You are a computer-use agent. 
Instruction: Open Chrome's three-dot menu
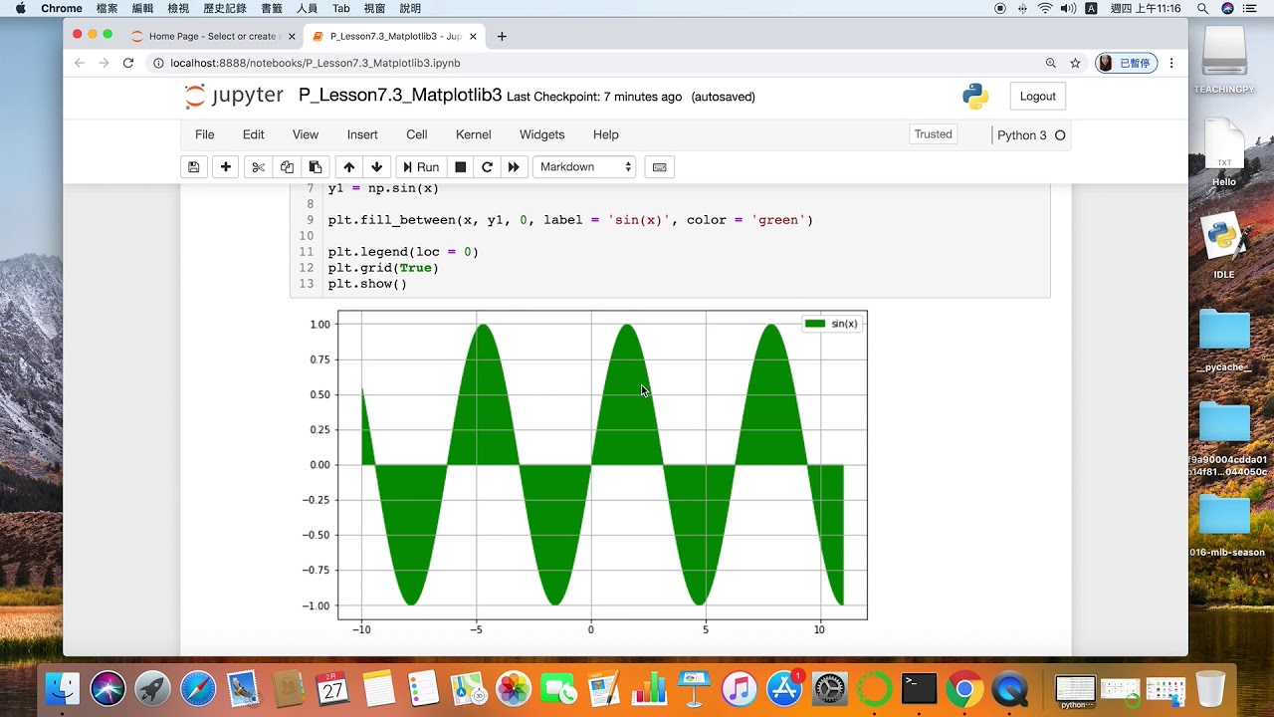(1171, 63)
